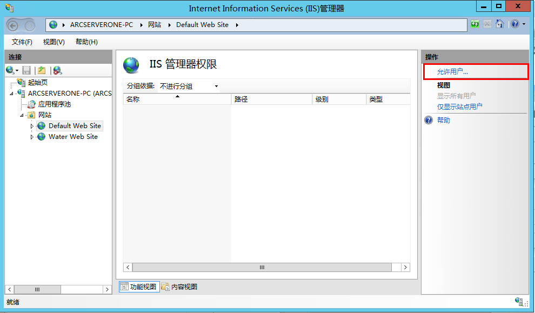
Task: Click 允许用户... action link
Action: point(452,72)
